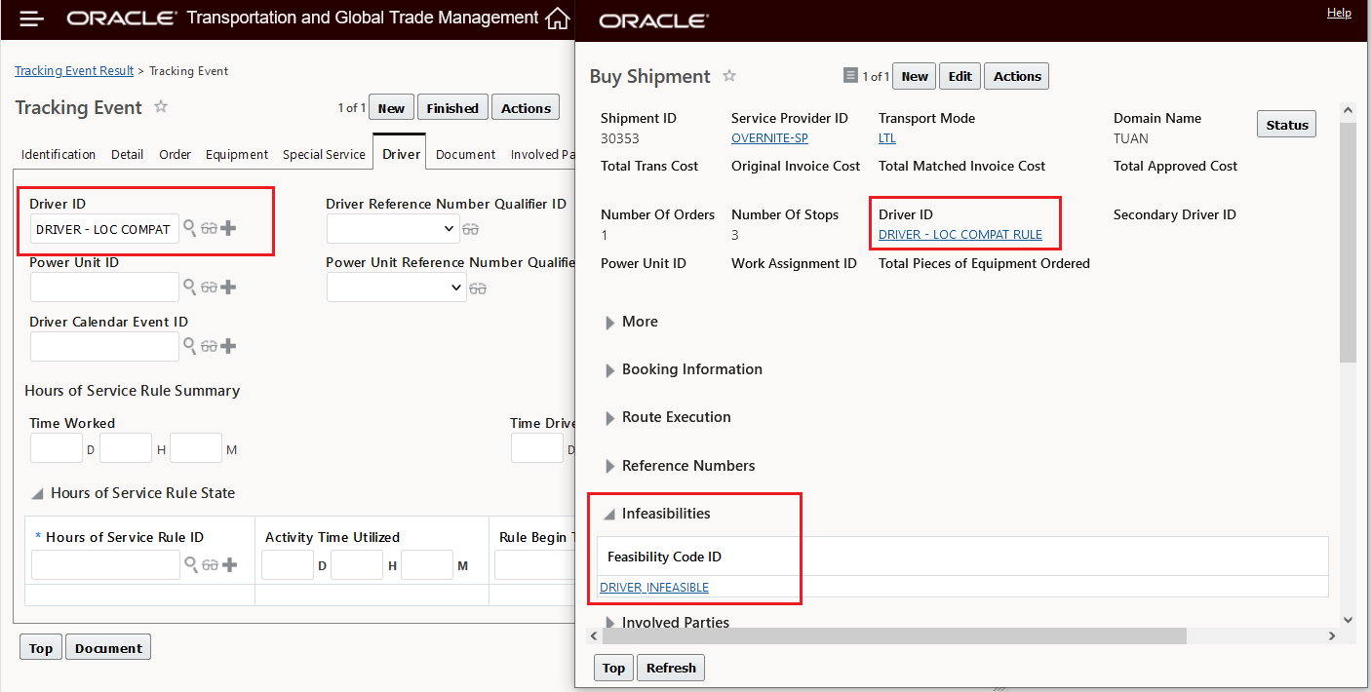
Task: Add new Power Unit ID plus icon
Action: 228,288
